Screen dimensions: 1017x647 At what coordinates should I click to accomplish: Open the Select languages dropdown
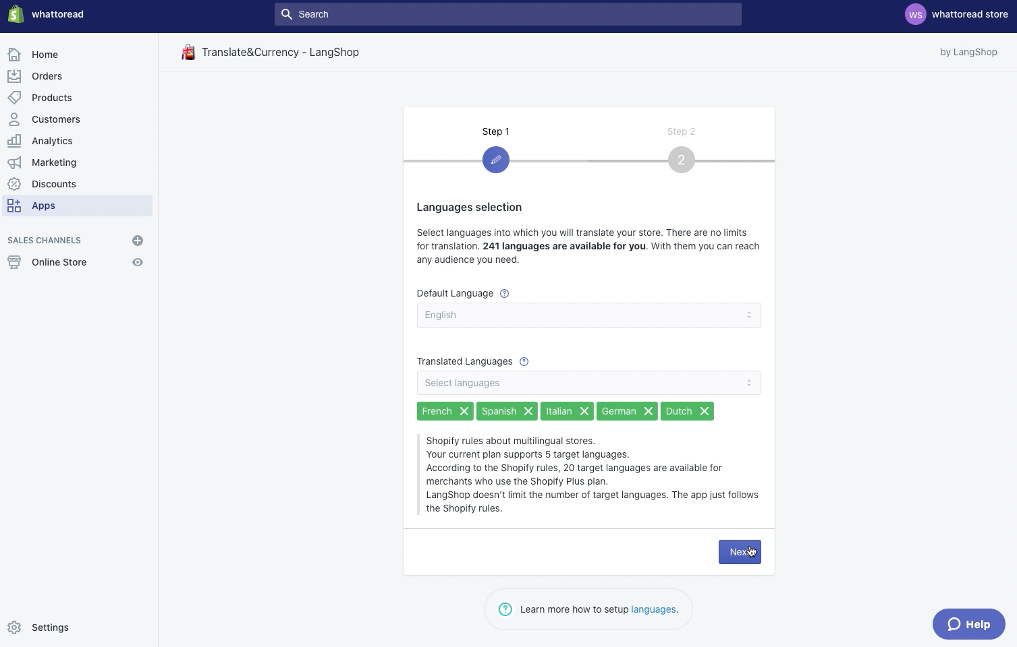pyautogui.click(x=589, y=383)
